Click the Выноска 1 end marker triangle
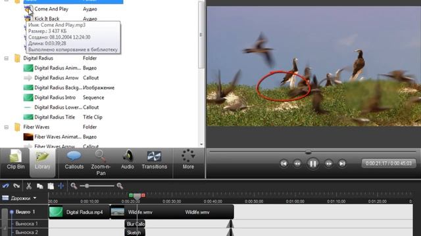 point(230,224)
